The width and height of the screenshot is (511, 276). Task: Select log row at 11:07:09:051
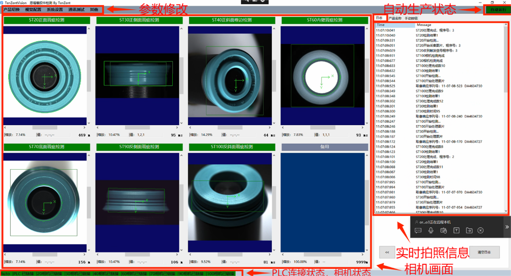pyautogui.click(x=439, y=45)
